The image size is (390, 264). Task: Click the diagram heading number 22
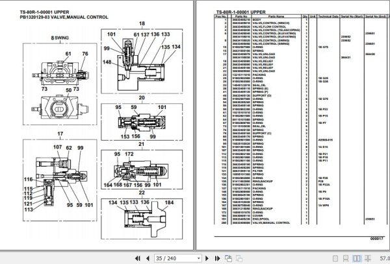[142, 193]
